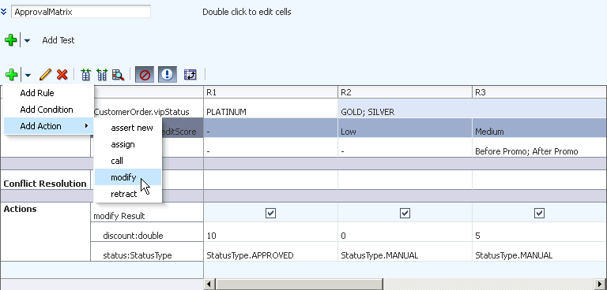
Task: Click the ApprovalMatrix name field
Action: (x=81, y=12)
